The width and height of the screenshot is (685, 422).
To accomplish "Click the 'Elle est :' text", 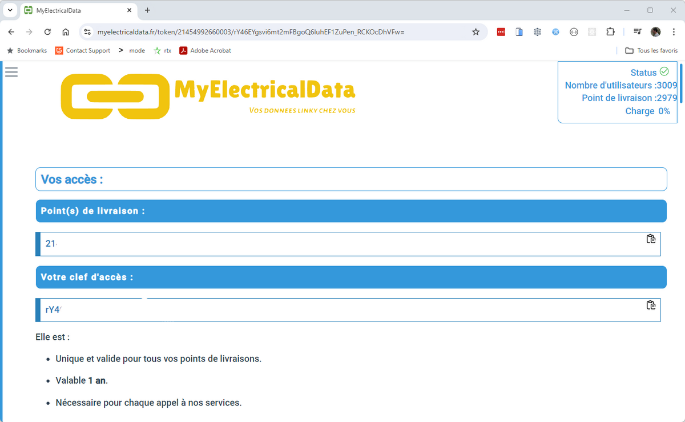I will click(x=53, y=337).
